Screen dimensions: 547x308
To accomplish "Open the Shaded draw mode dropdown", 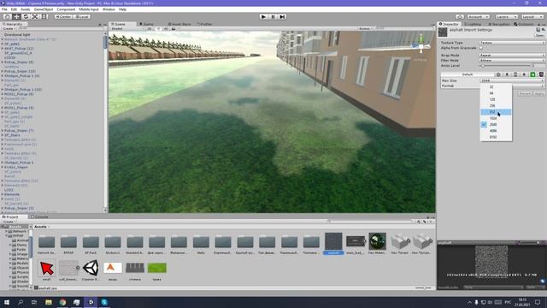I will coord(126,28).
